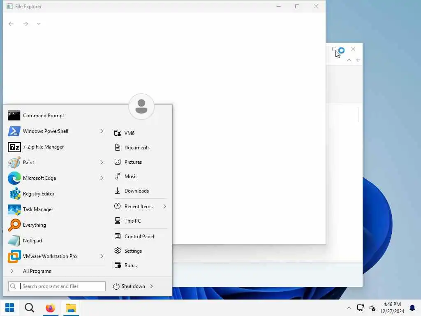The height and width of the screenshot is (316, 421).
Task: Click the muted volume tray icon
Action: [372, 308]
